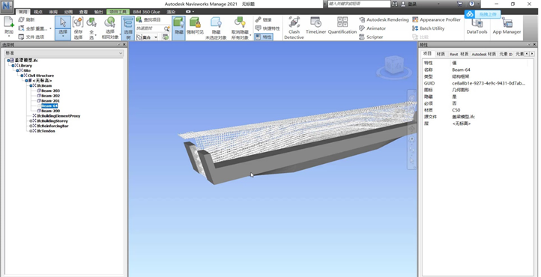541x277 pixels.
Task: Open App Manager
Action: click(507, 26)
